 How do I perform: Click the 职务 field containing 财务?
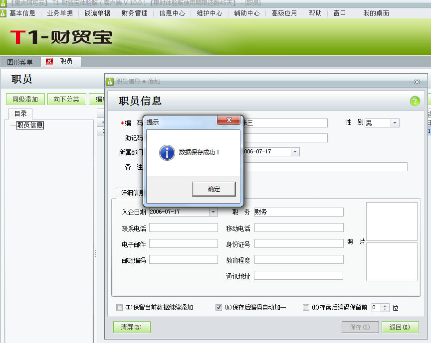pyautogui.click(x=299, y=212)
